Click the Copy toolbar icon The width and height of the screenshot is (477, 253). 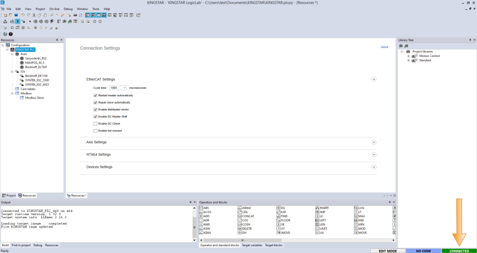39,15
